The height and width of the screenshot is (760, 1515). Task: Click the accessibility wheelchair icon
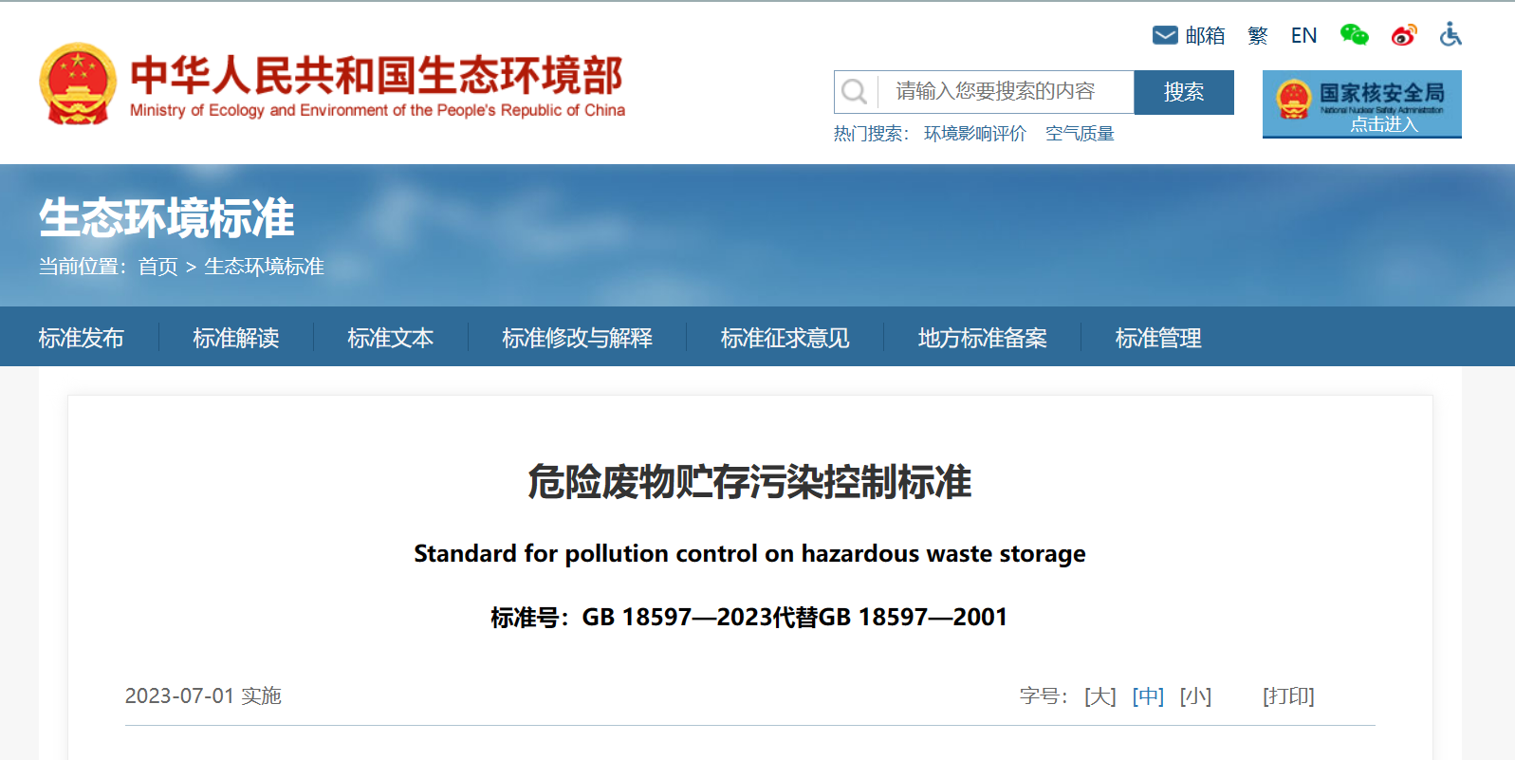click(x=1450, y=35)
